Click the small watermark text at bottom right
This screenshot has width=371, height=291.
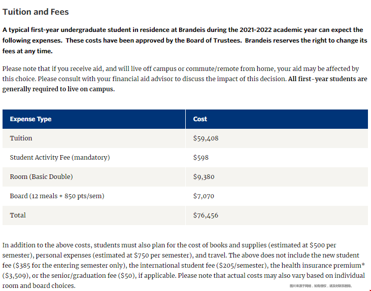tap(321, 286)
